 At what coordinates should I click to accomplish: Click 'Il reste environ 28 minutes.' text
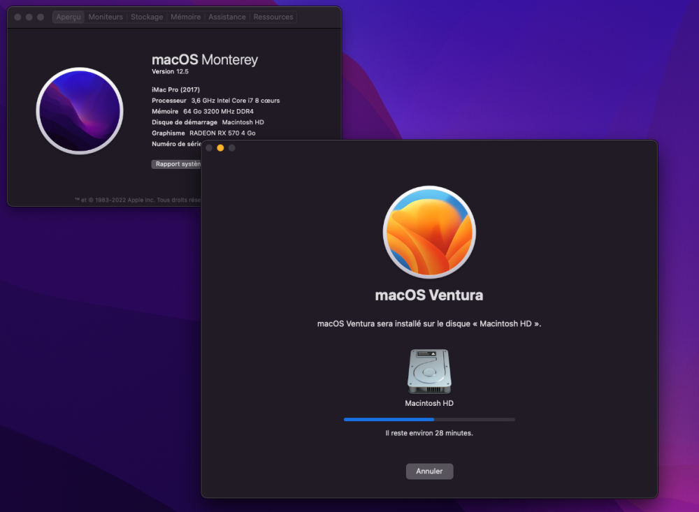click(429, 433)
